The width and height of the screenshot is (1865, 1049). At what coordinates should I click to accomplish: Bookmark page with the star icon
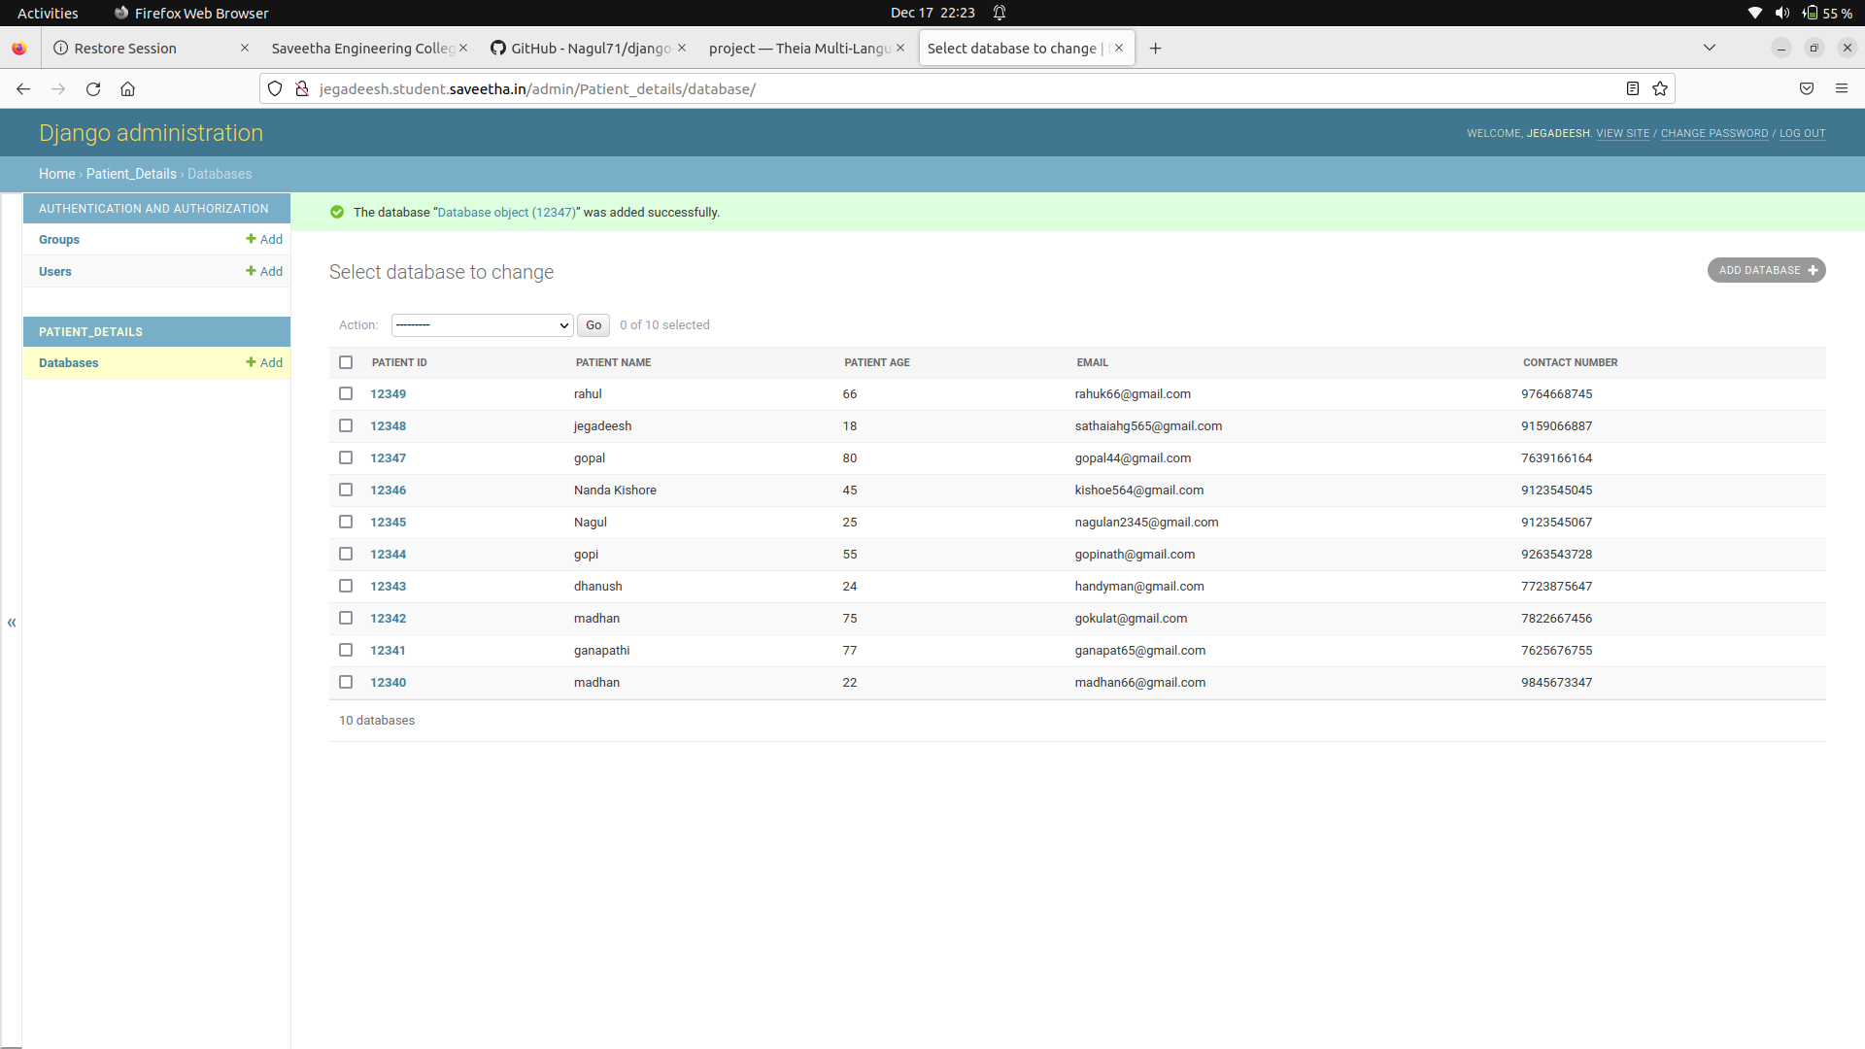point(1660,89)
